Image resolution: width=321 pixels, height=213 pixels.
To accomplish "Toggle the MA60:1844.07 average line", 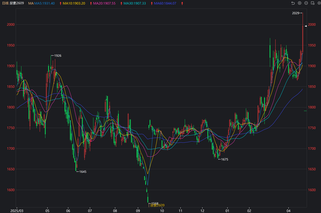I will point(165,3).
